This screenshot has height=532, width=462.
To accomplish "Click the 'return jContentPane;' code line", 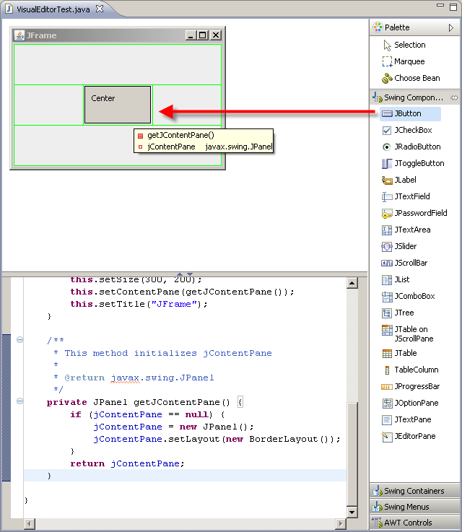I will click(127, 463).
